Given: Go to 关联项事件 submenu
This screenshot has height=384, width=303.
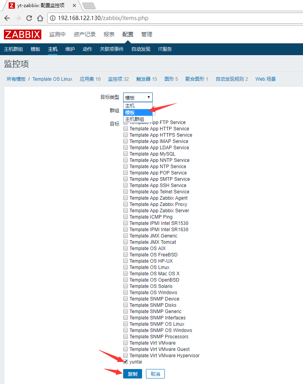Looking at the screenshot, I should click(x=112, y=49).
